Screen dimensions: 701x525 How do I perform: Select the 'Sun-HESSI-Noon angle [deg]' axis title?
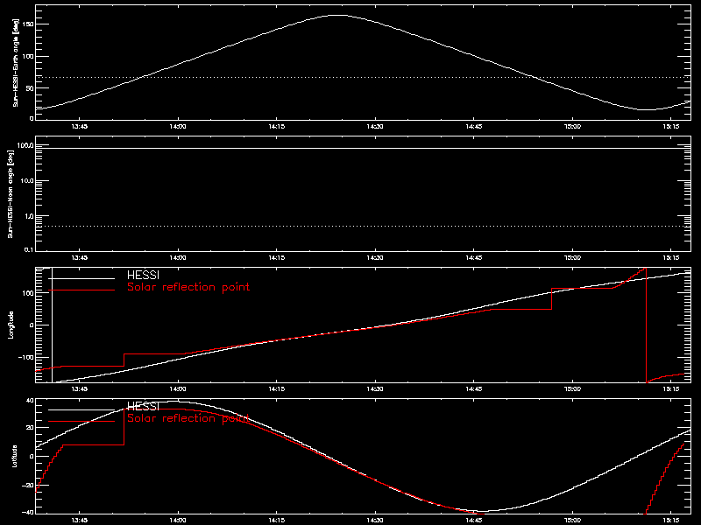click(x=11, y=193)
